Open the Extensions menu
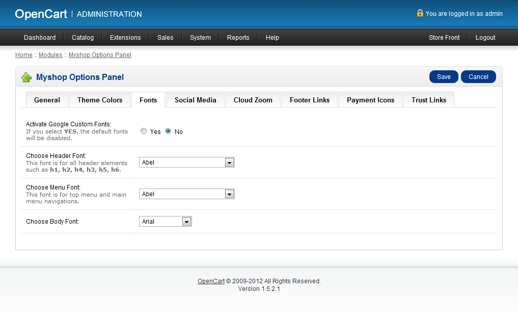Image resolution: width=518 pixels, height=323 pixels. [125, 38]
